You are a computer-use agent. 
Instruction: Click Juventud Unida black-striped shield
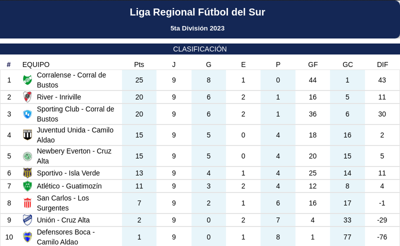(x=27, y=135)
